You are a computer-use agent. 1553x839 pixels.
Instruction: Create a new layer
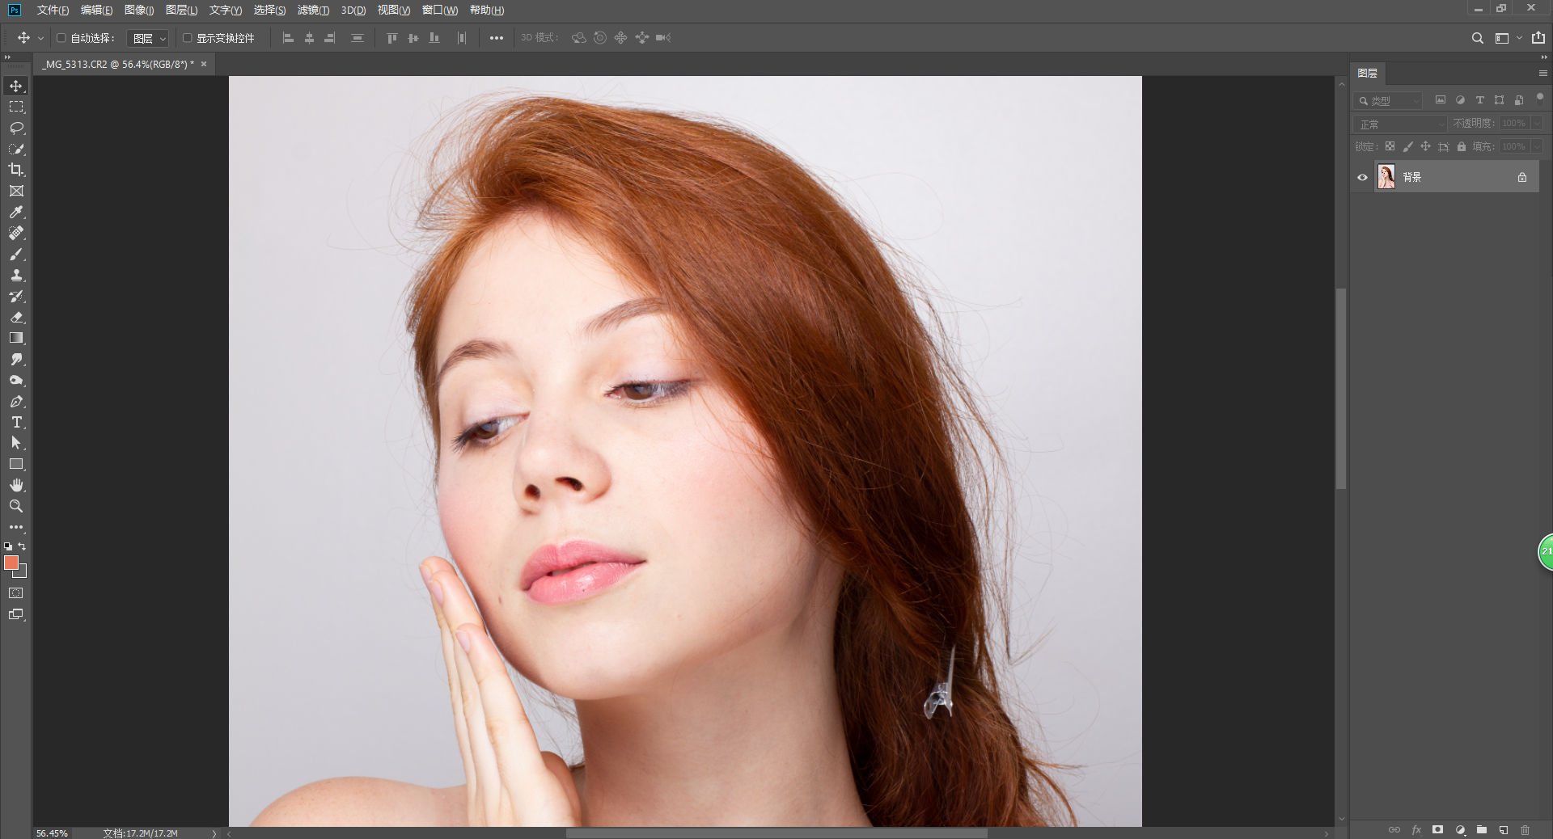tap(1504, 830)
